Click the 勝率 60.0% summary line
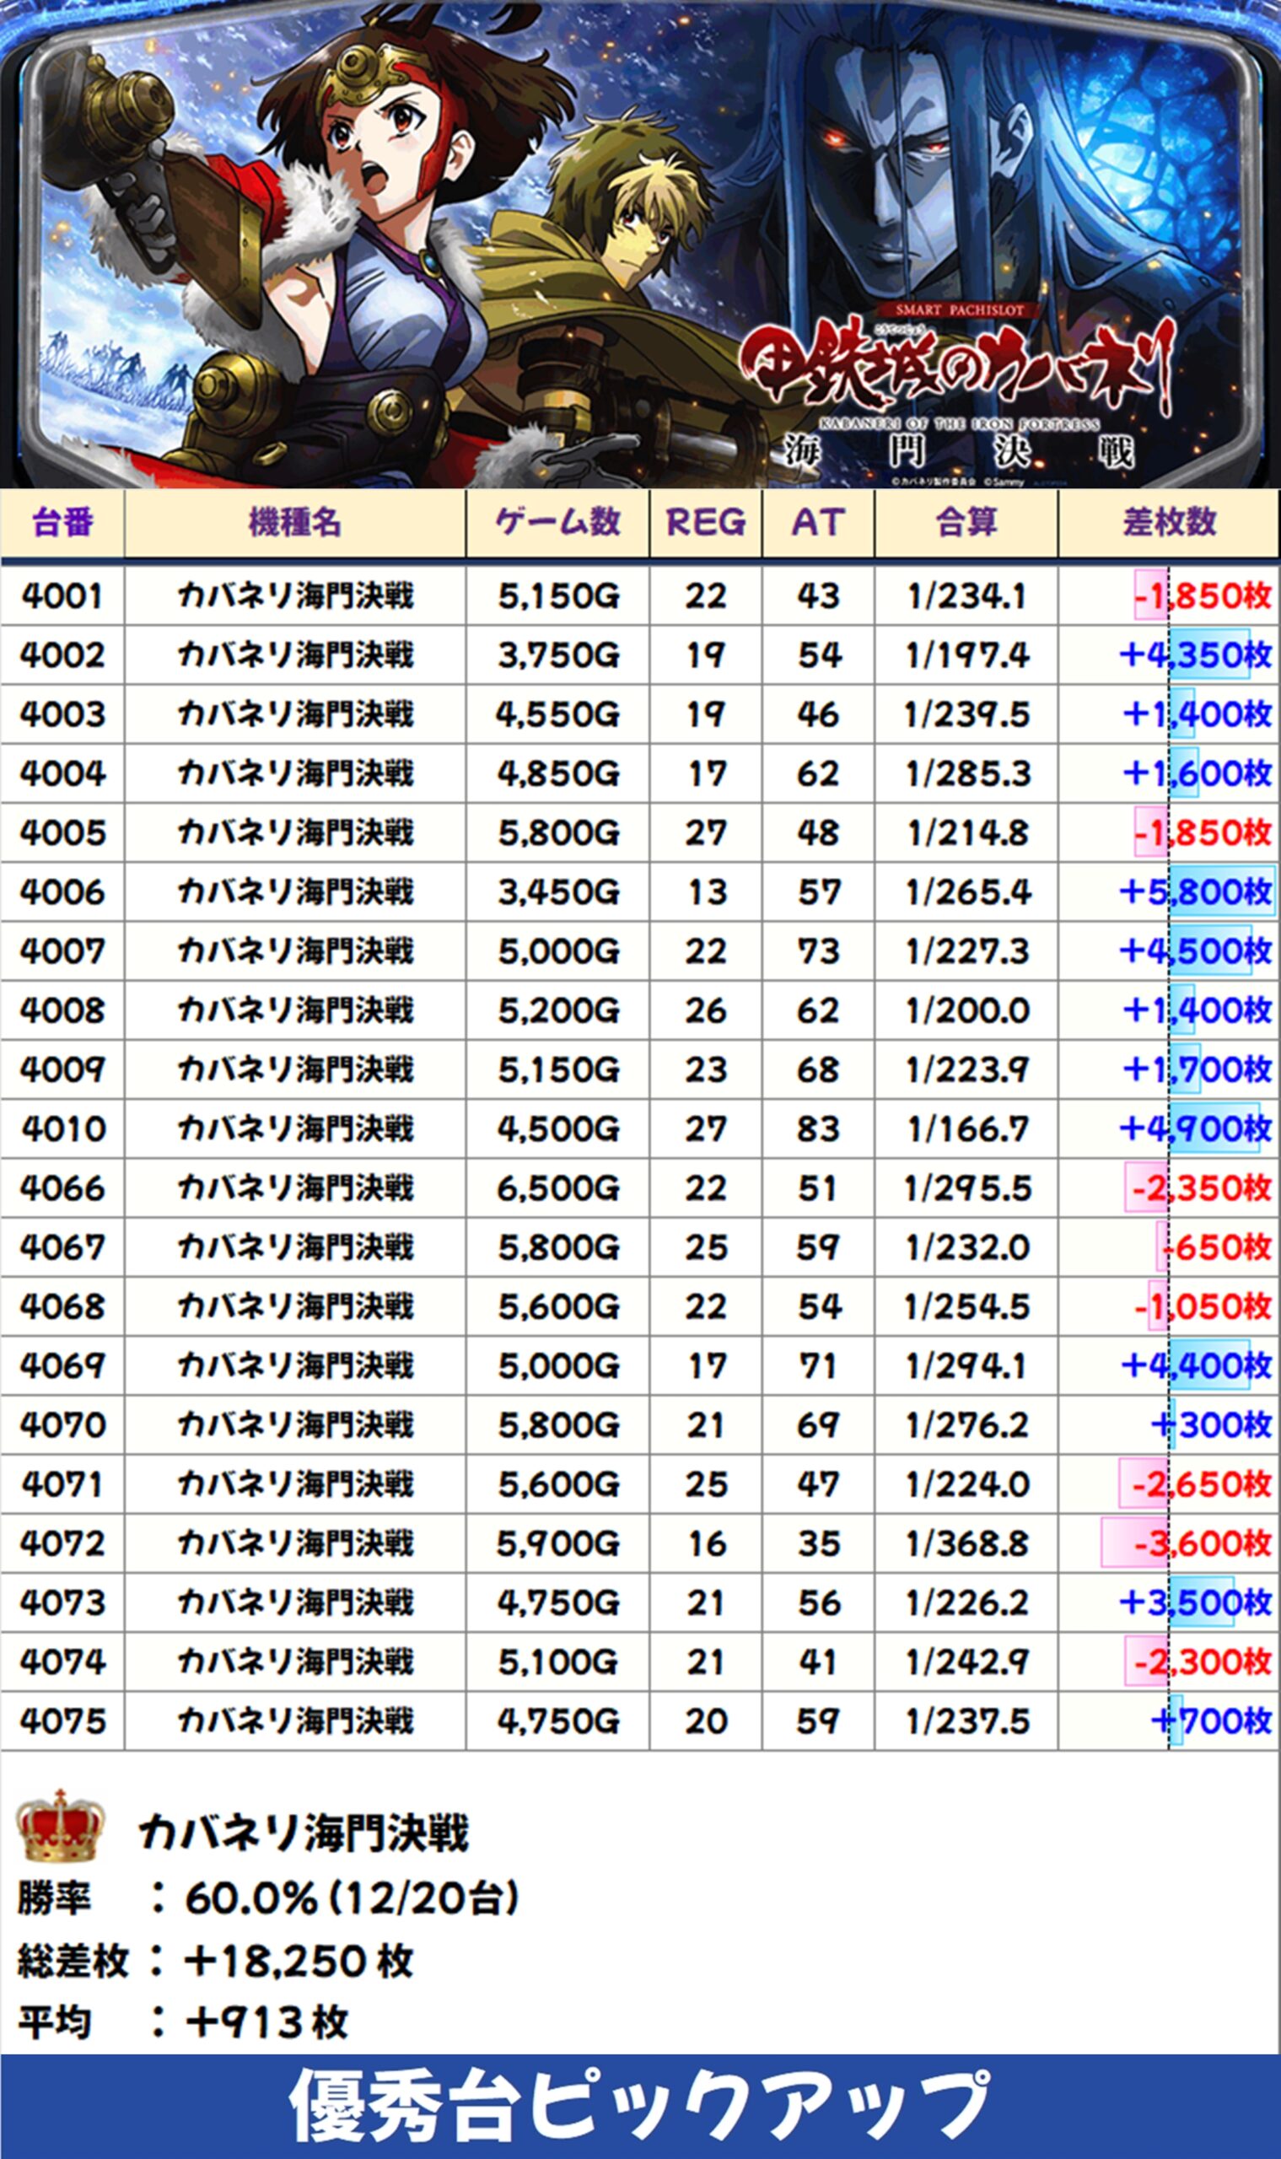Screen dimensions: 1281x2159 (267, 1899)
